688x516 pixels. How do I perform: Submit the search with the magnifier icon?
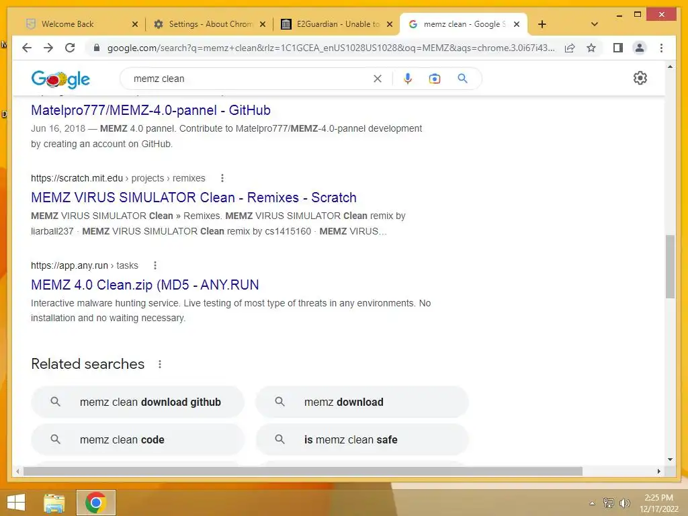click(462, 79)
